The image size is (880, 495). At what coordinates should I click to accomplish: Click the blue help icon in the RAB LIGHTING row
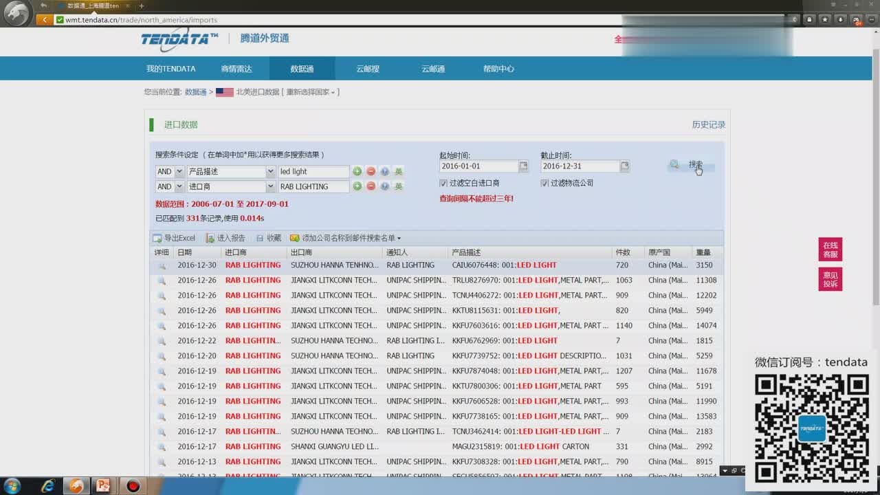(384, 186)
